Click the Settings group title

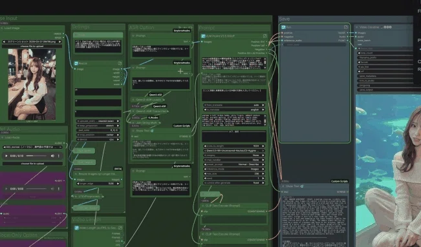[x=81, y=27]
